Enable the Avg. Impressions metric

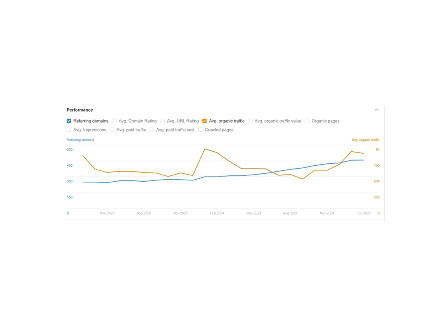click(x=69, y=130)
